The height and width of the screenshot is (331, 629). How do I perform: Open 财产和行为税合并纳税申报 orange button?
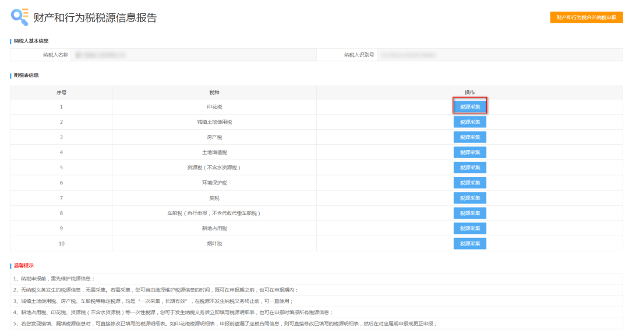point(586,17)
